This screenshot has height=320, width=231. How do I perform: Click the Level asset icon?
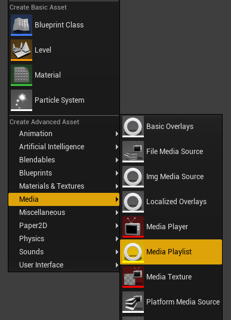pos(21,50)
